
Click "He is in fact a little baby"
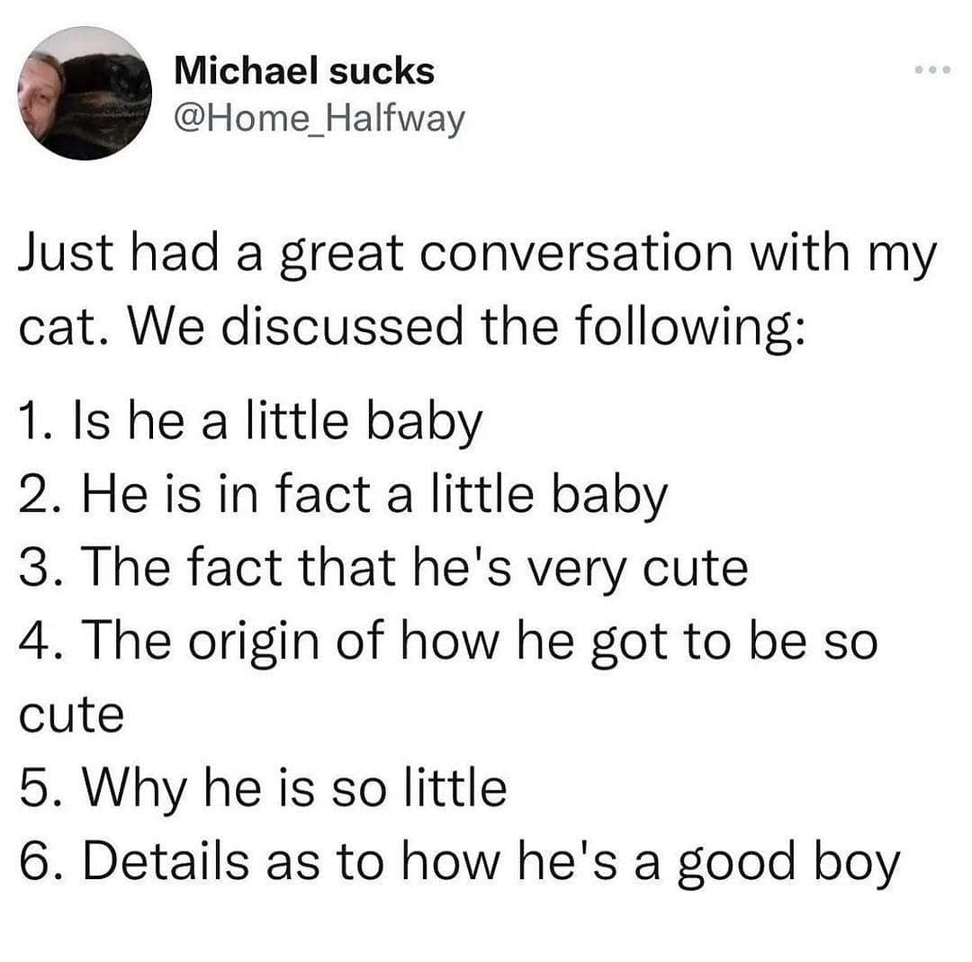(344, 494)
